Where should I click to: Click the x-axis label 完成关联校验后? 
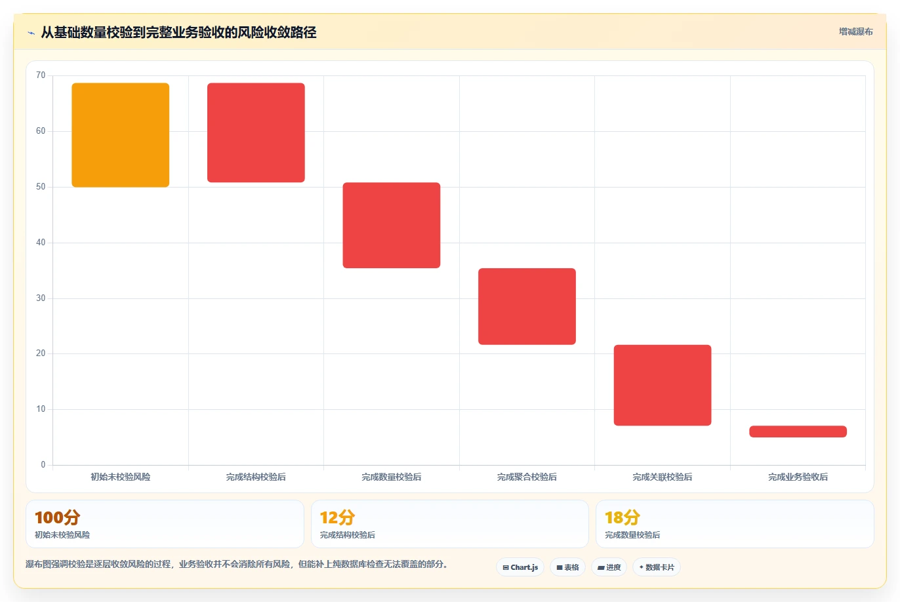[x=663, y=477]
